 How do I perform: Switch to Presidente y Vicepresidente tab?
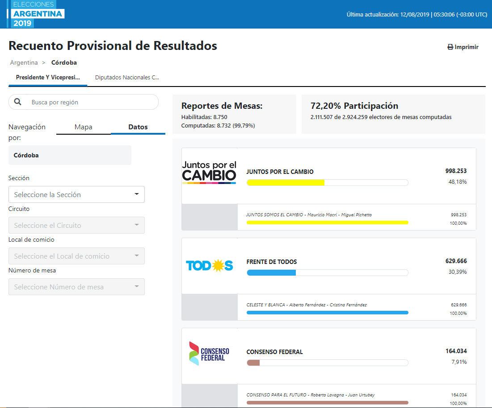point(48,77)
